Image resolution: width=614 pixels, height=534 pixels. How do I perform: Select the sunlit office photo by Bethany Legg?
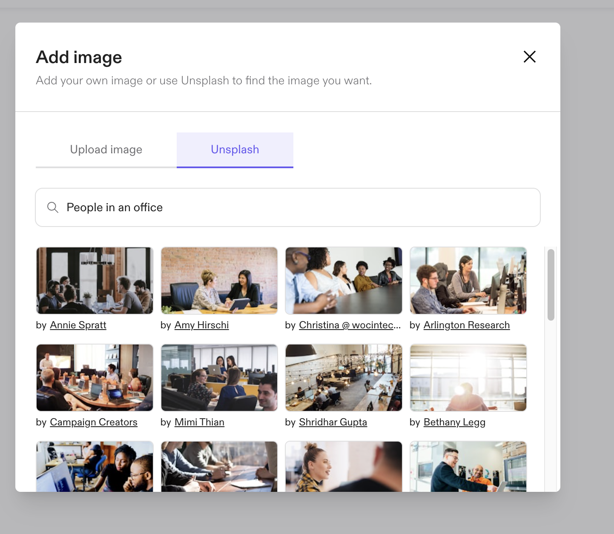[x=468, y=377]
